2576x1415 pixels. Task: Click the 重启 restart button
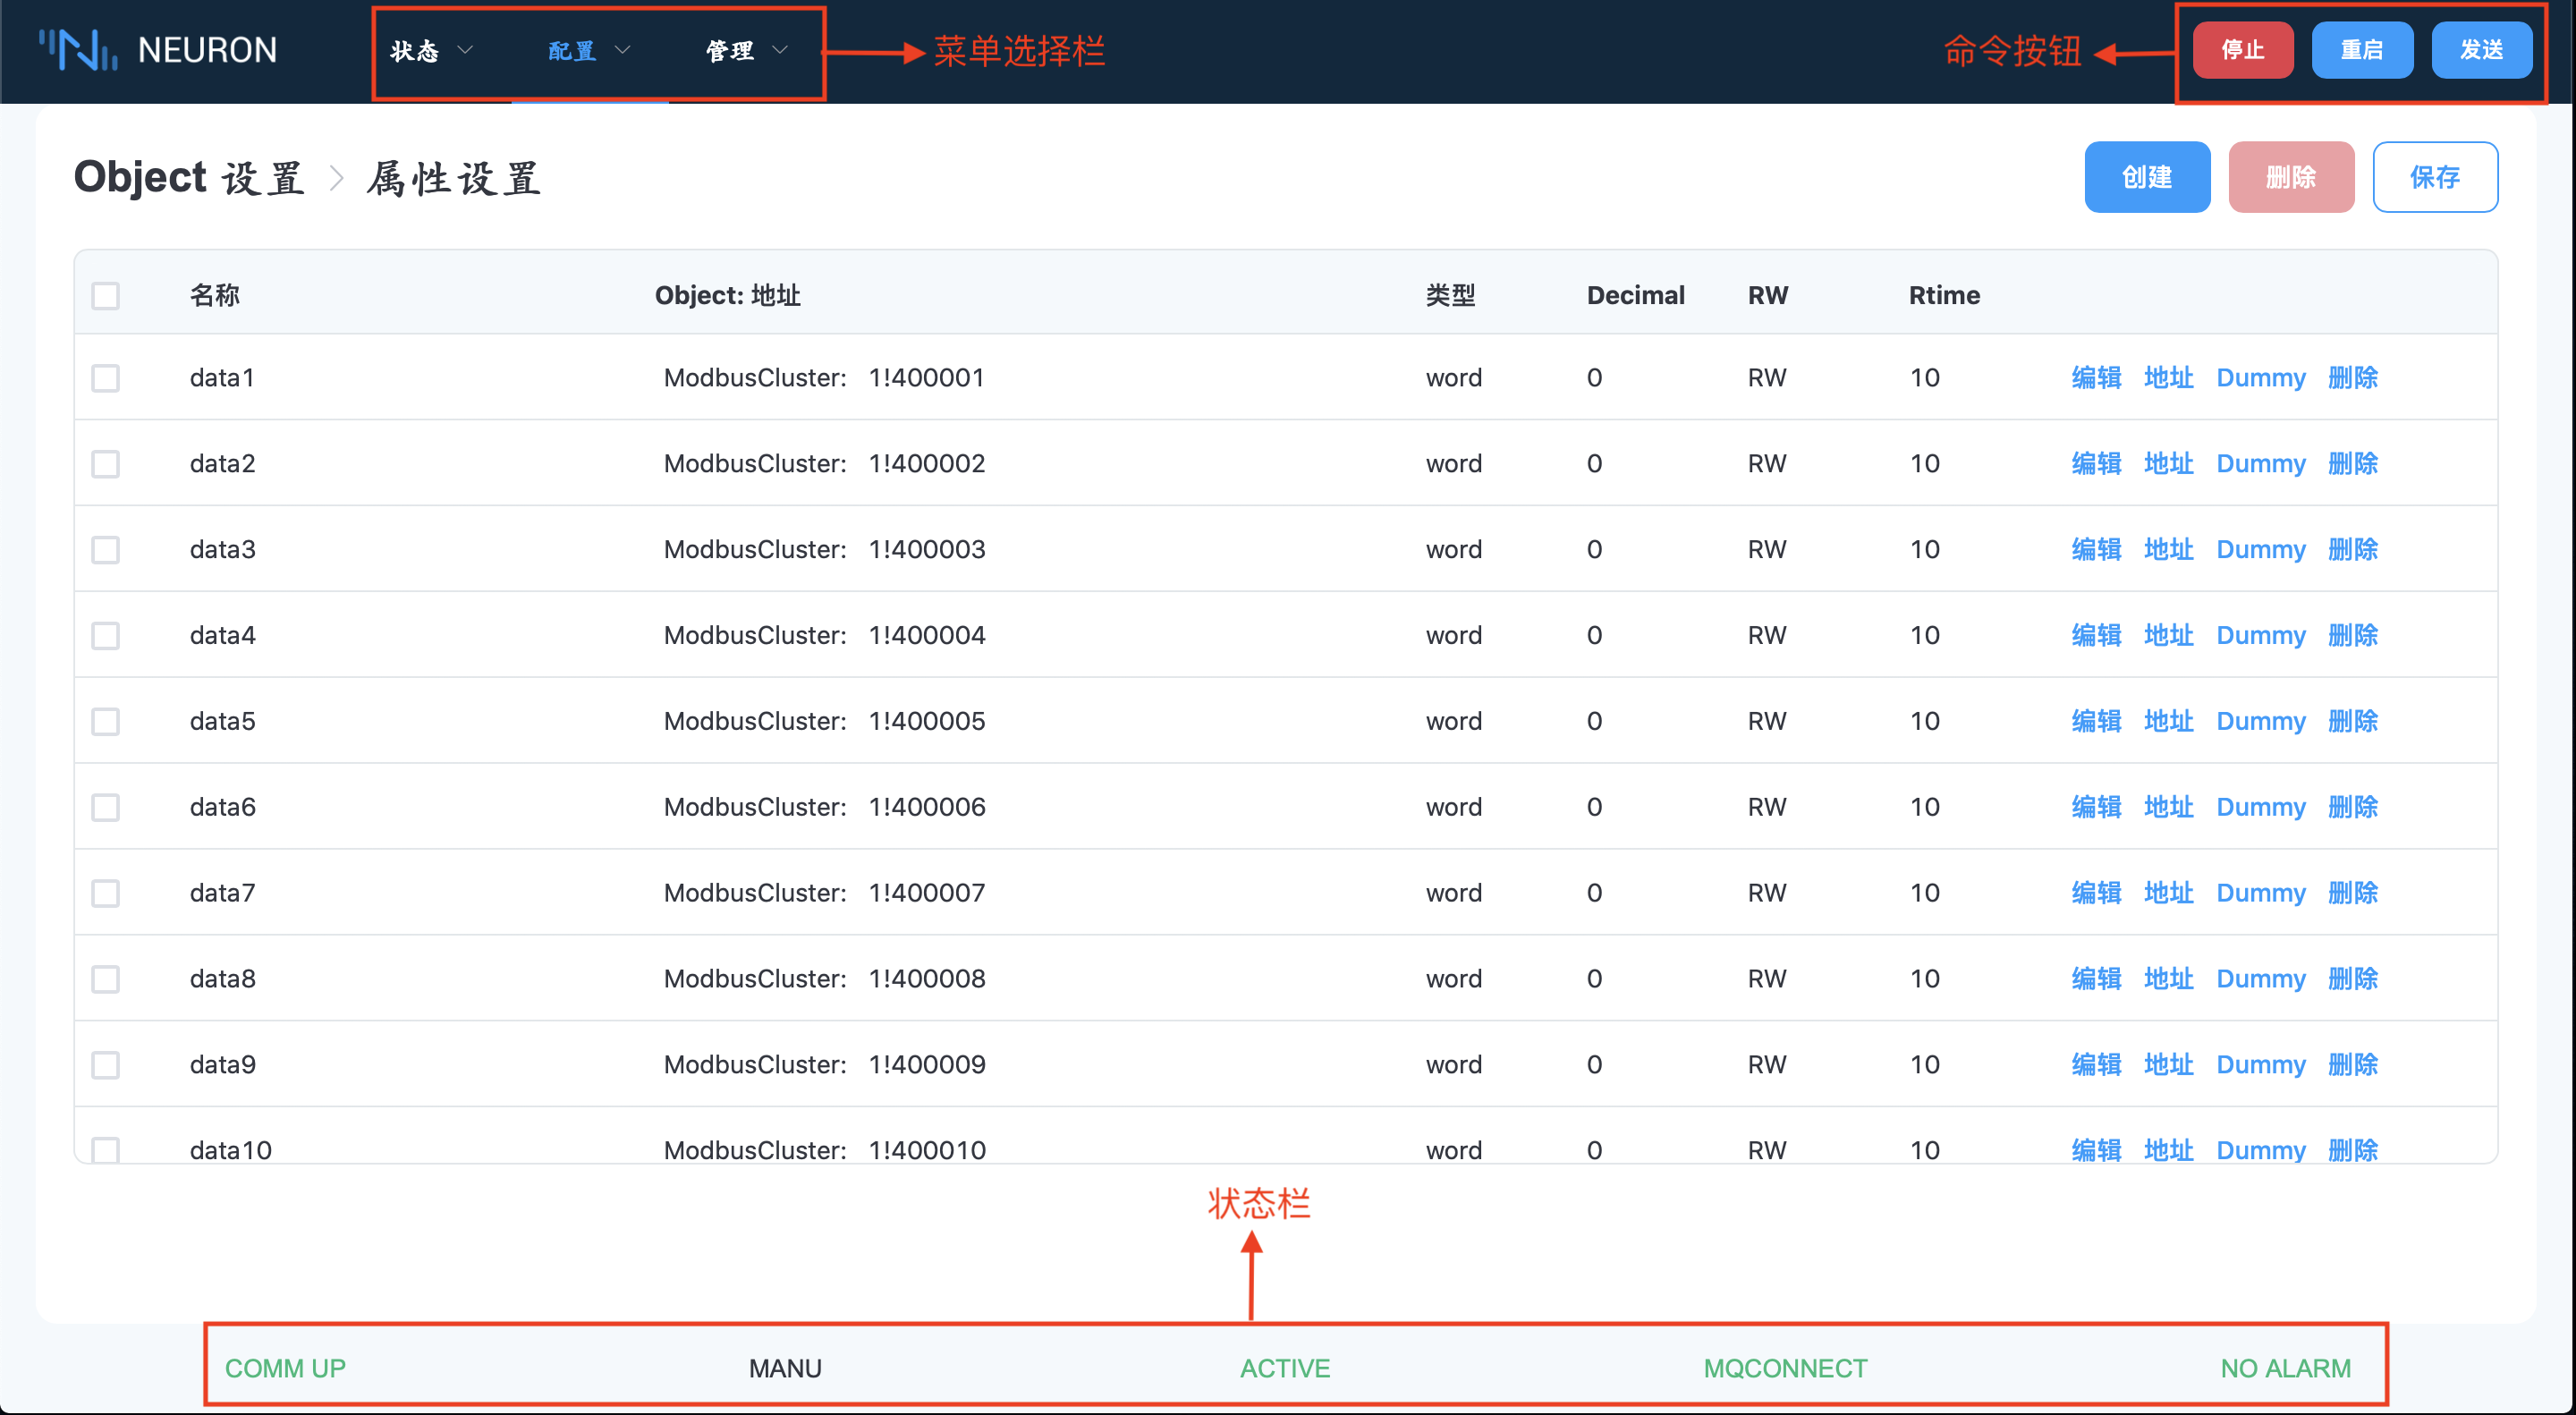tap(2362, 50)
